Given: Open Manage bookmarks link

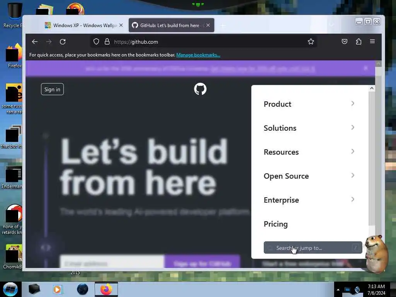Looking at the screenshot, I should 198,55.
